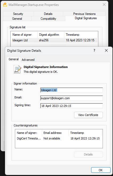Select the Ideagen Ltd row in Signature list
Image resolution: width=113 pixels, height=176 pixels.
pos(54,40)
